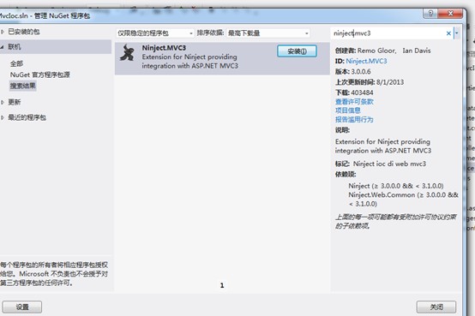Click the 更新 label
Image resolution: width=475 pixels, height=316 pixels.
click(15, 102)
